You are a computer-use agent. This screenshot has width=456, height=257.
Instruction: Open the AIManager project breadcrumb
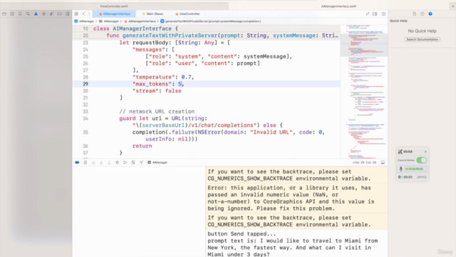click(84, 21)
